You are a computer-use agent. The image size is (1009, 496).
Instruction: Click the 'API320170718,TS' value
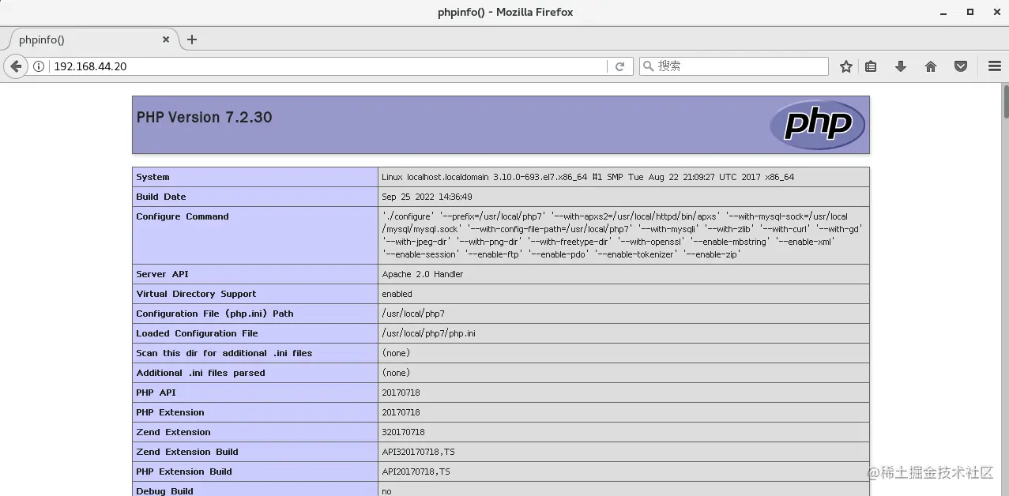point(418,452)
